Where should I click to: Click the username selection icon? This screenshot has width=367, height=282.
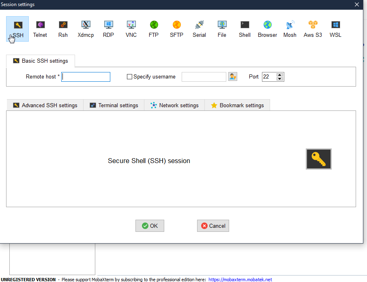[232, 76]
